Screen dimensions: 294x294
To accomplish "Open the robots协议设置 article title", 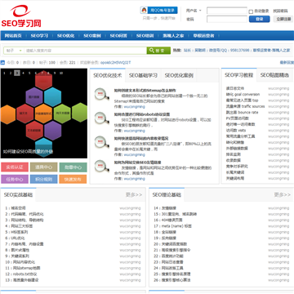I will (142, 114).
